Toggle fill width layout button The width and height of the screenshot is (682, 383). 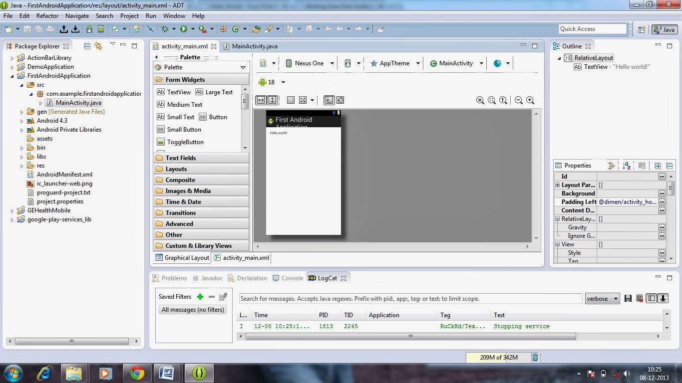(261, 100)
